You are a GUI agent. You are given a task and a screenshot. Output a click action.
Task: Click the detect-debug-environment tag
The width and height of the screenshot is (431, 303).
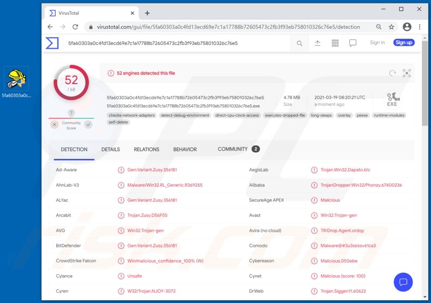tap(185, 116)
